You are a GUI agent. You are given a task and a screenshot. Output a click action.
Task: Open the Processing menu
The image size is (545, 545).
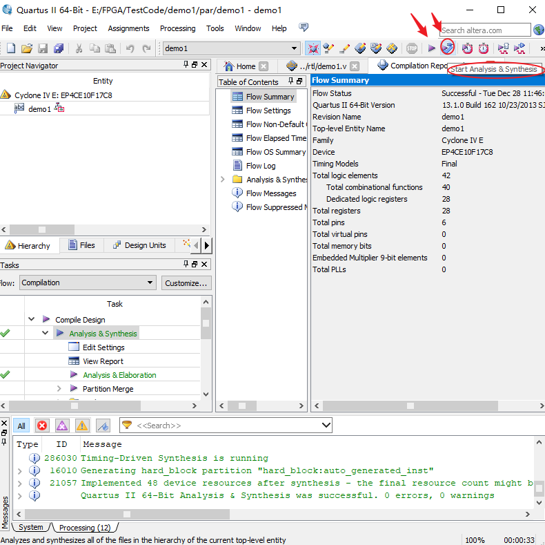[x=177, y=28]
